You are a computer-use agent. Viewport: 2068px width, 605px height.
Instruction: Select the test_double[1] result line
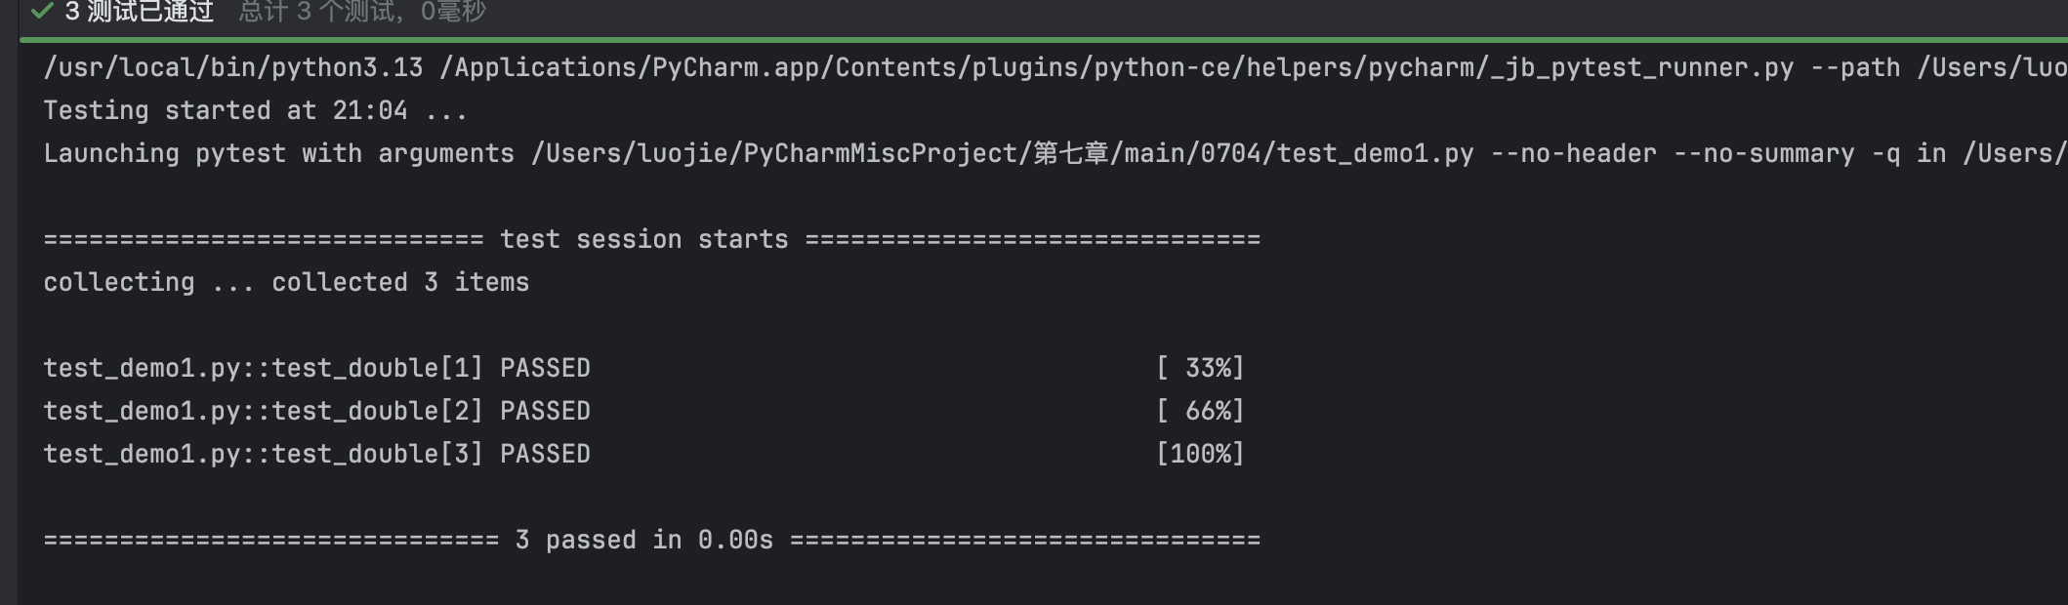tap(264, 368)
